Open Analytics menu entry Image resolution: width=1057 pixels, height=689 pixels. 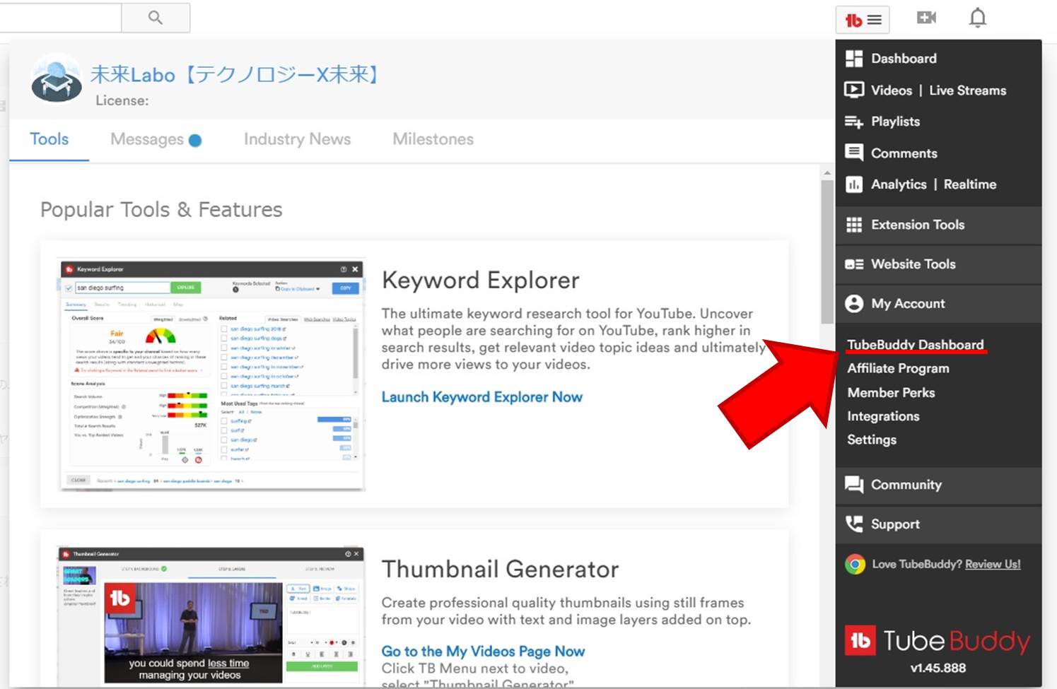899,184
